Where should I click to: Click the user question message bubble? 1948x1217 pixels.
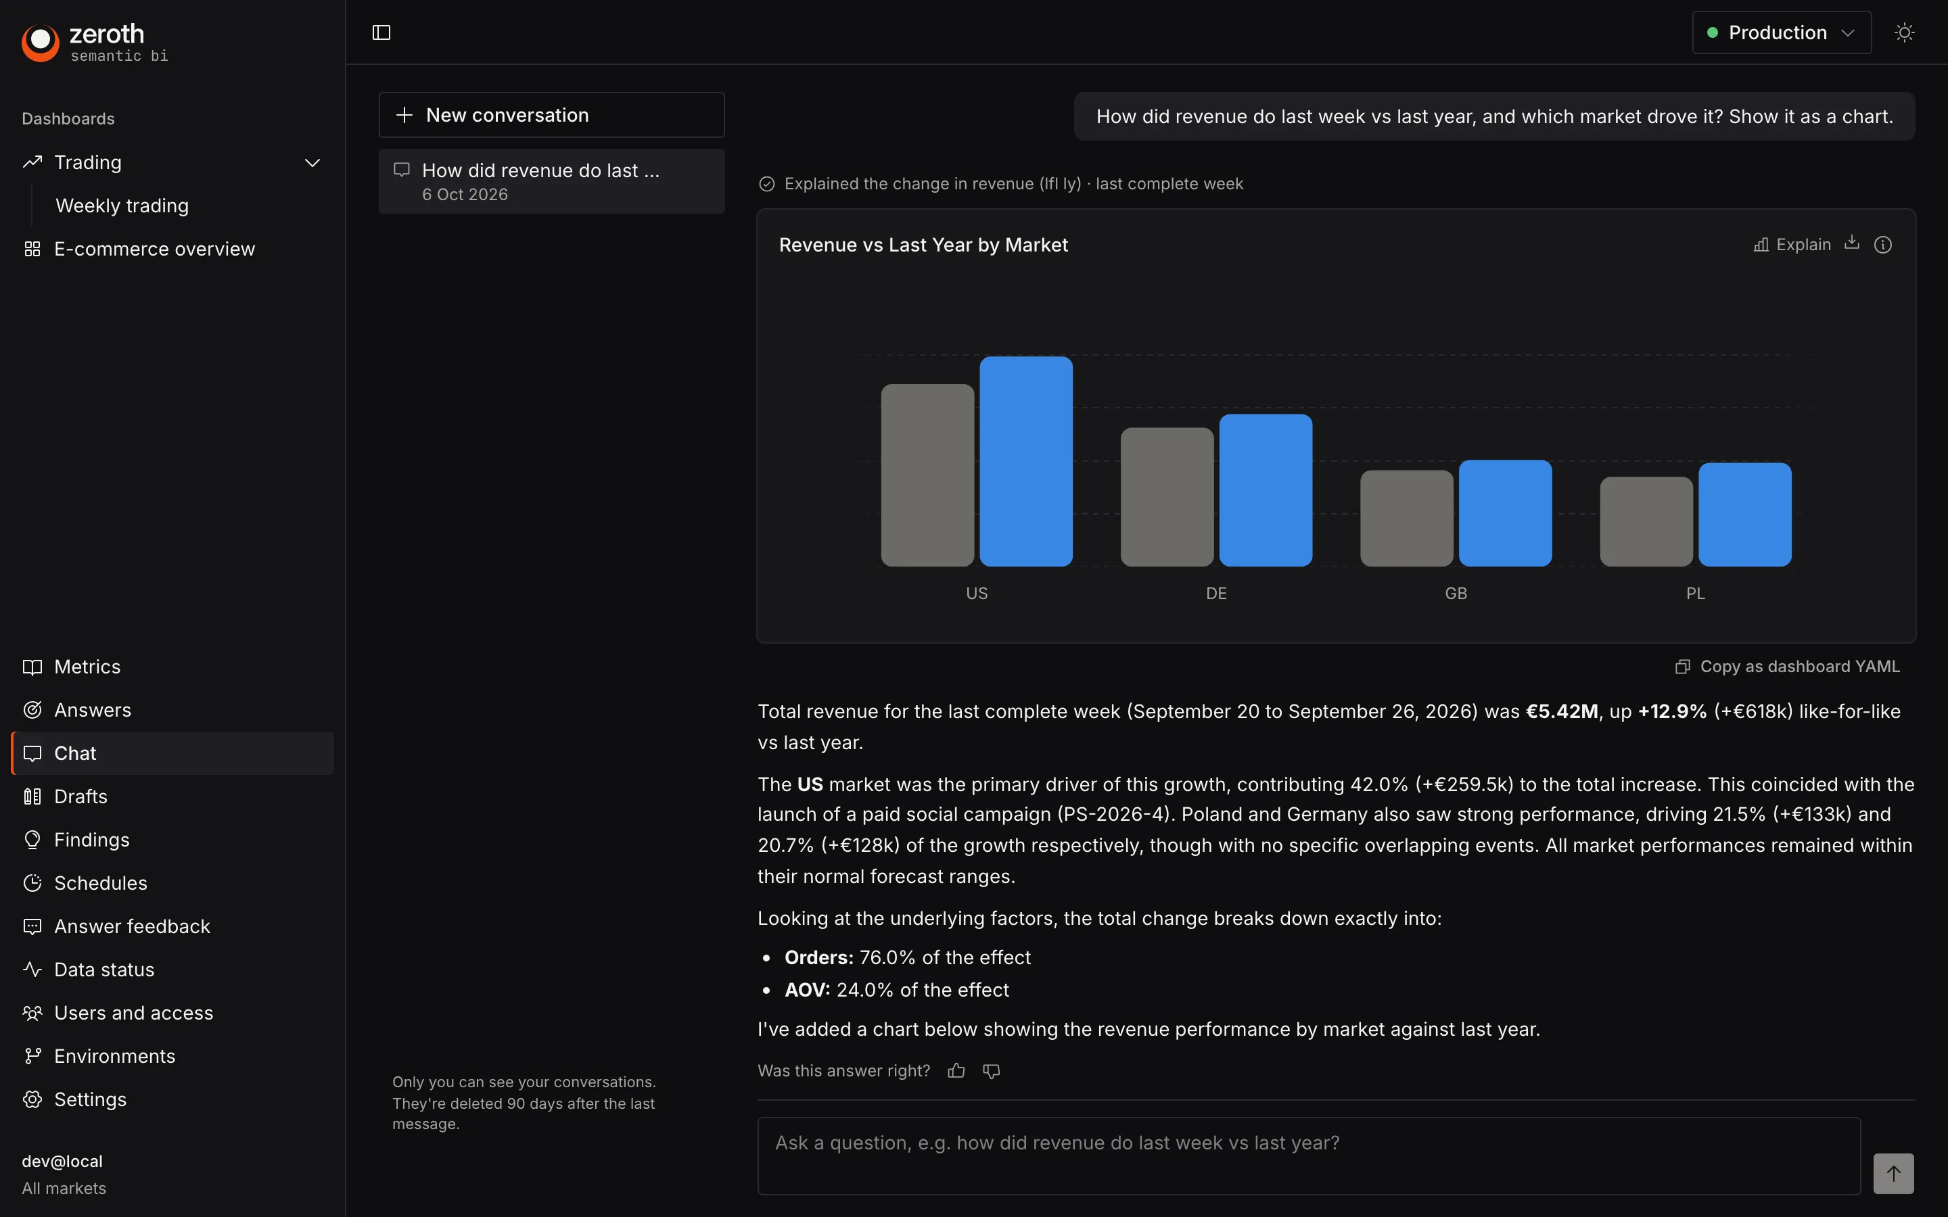point(1494,117)
